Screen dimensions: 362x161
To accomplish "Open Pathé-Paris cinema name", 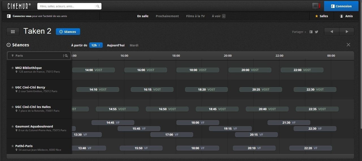I will click(24, 146).
